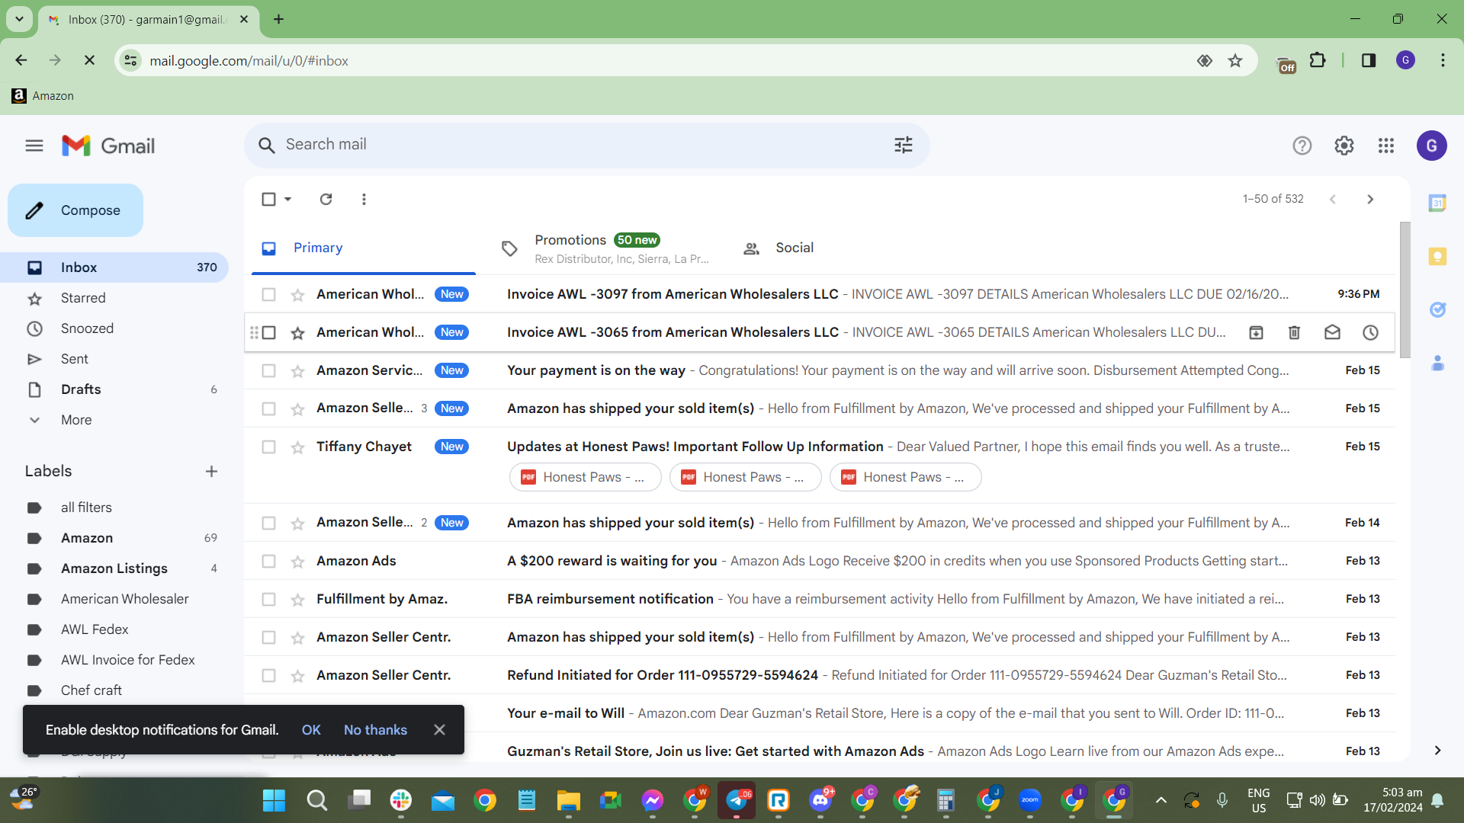The height and width of the screenshot is (823, 1464).
Task: Delete the Invoice AWL -3065 email
Action: click(1294, 332)
